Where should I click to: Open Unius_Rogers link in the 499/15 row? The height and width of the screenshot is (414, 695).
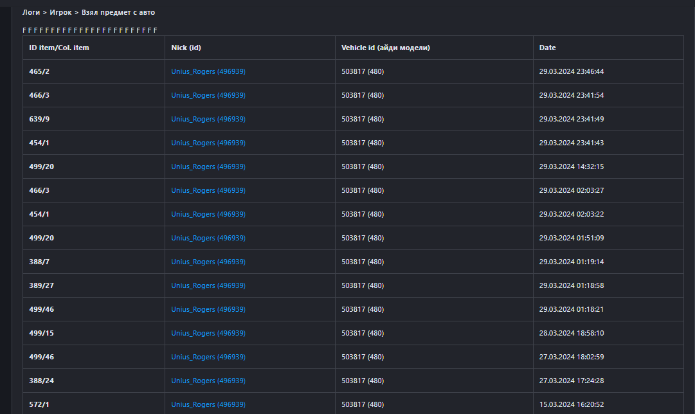pyautogui.click(x=208, y=333)
